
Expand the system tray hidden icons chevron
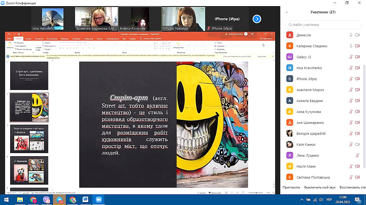click(302, 200)
